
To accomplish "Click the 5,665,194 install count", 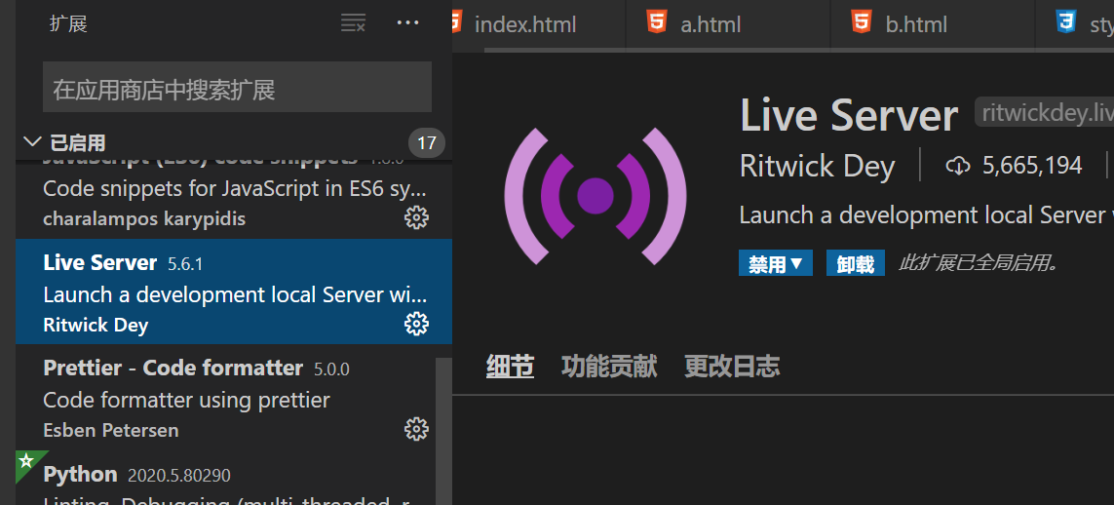I will point(1032,166).
